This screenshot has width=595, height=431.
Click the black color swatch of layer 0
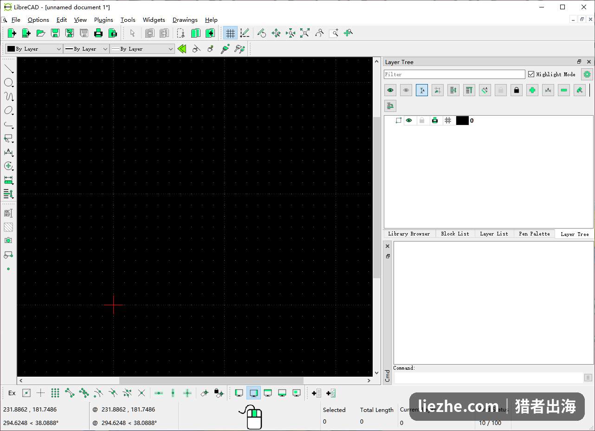(x=462, y=120)
